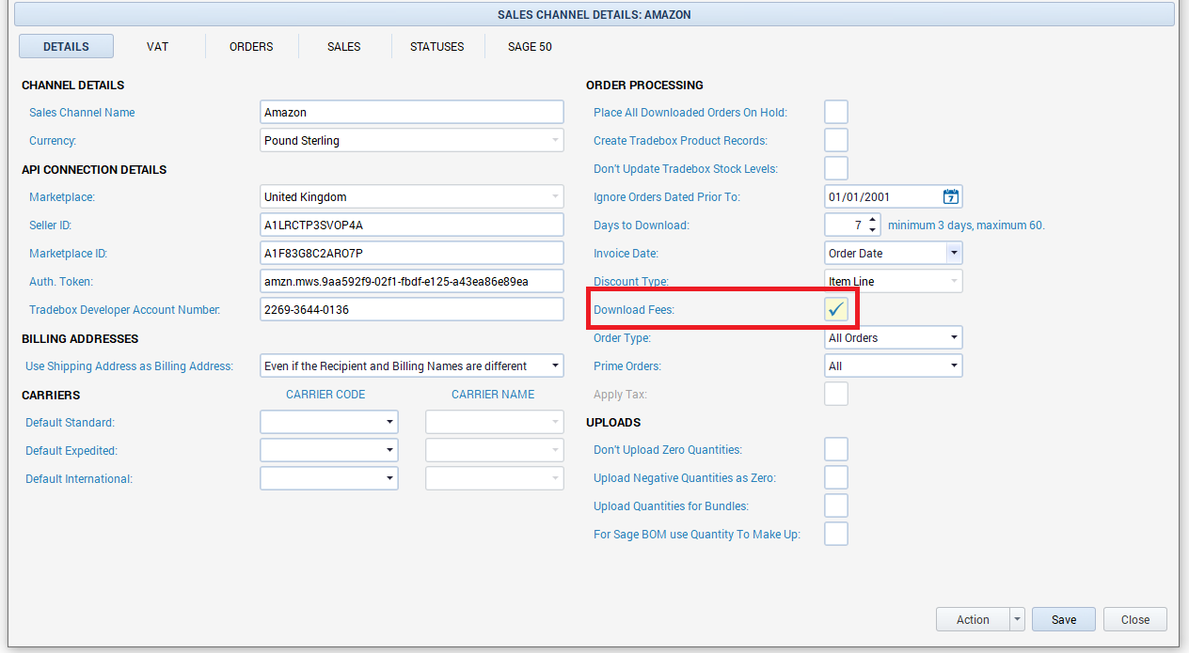Click into the Seller ID field
Screen dimensions: 1189x653
coord(412,225)
